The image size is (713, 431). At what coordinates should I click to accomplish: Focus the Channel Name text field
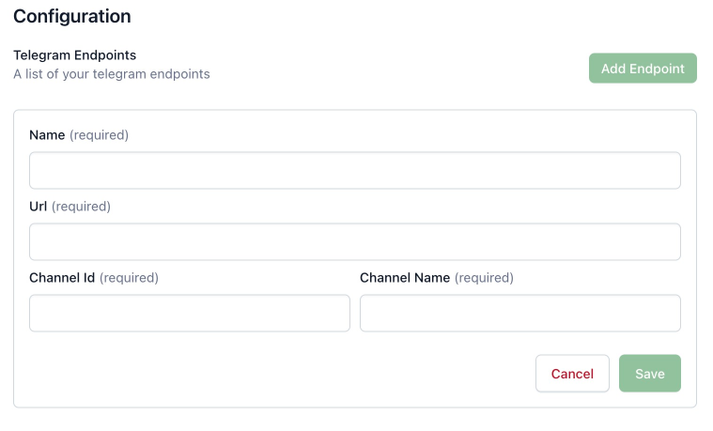click(519, 314)
